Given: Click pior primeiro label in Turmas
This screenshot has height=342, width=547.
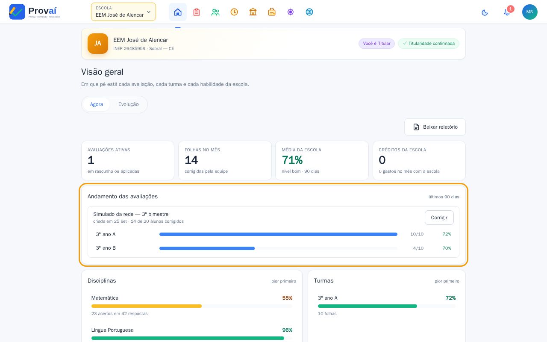Looking at the screenshot, I should [447, 281].
